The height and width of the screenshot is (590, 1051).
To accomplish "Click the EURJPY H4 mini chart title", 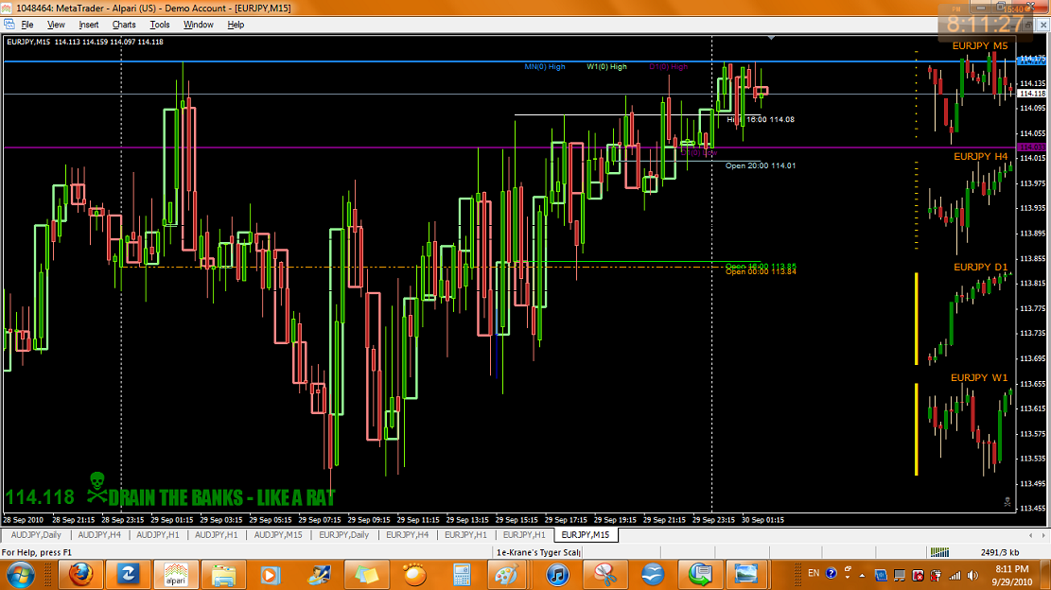I will [x=980, y=156].
